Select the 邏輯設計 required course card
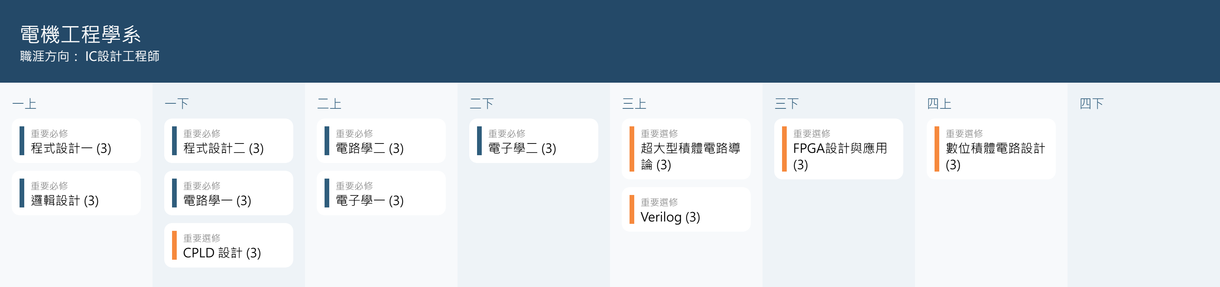 coord(76,193)
